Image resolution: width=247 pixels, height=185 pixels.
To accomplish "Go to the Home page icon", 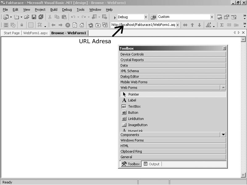I will (82, 25).
